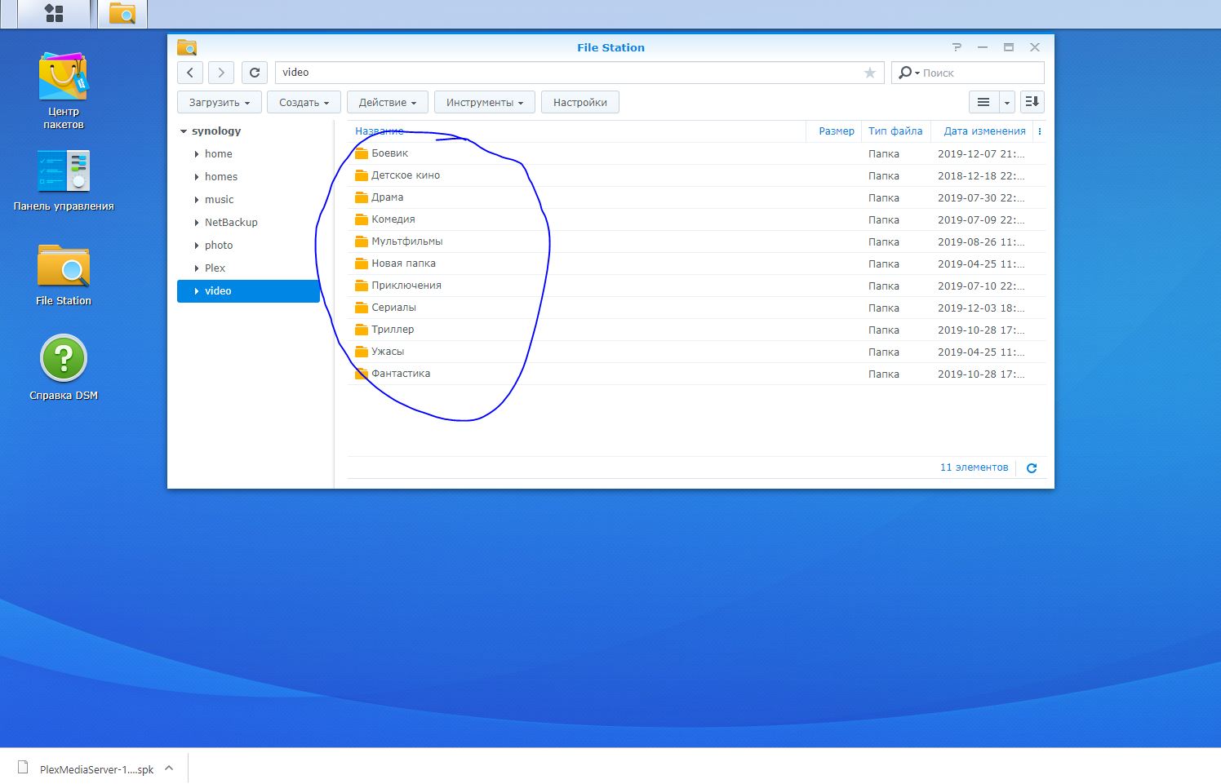This screenshot has width=1221, height=784.
Task: Click the Приключения folder icon
Action: pos(362,286)
